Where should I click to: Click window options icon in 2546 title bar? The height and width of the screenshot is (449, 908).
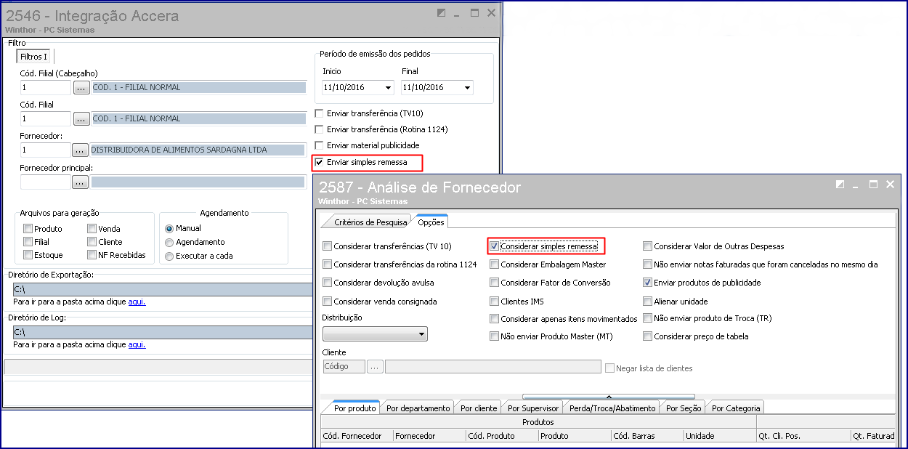(441, 13)
